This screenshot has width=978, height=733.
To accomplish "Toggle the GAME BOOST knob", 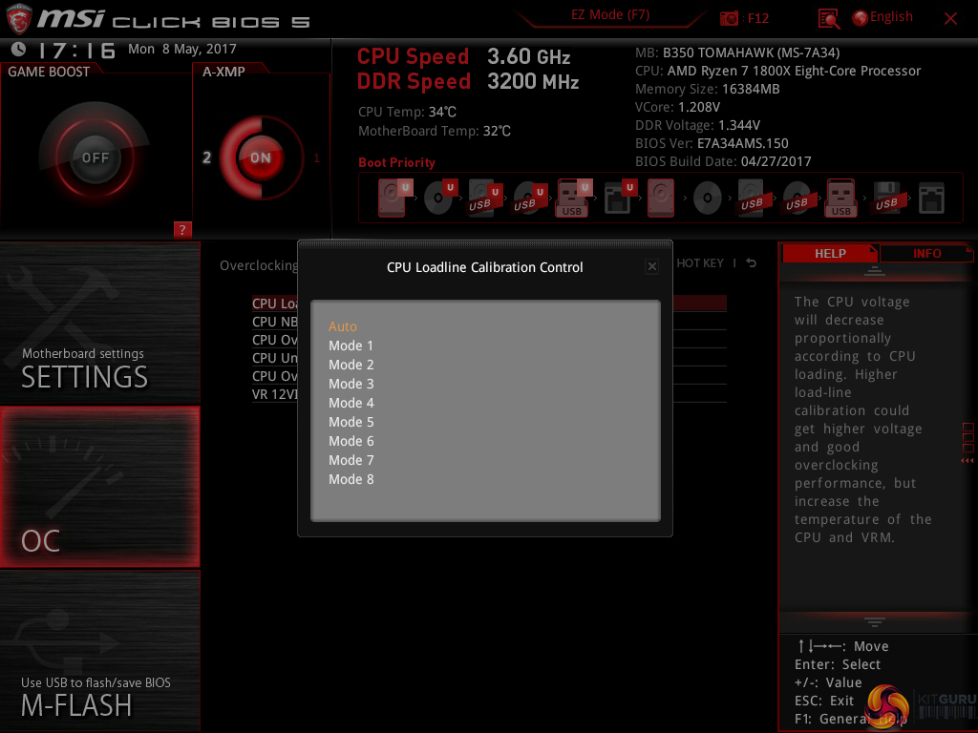I will pos(95,157).
